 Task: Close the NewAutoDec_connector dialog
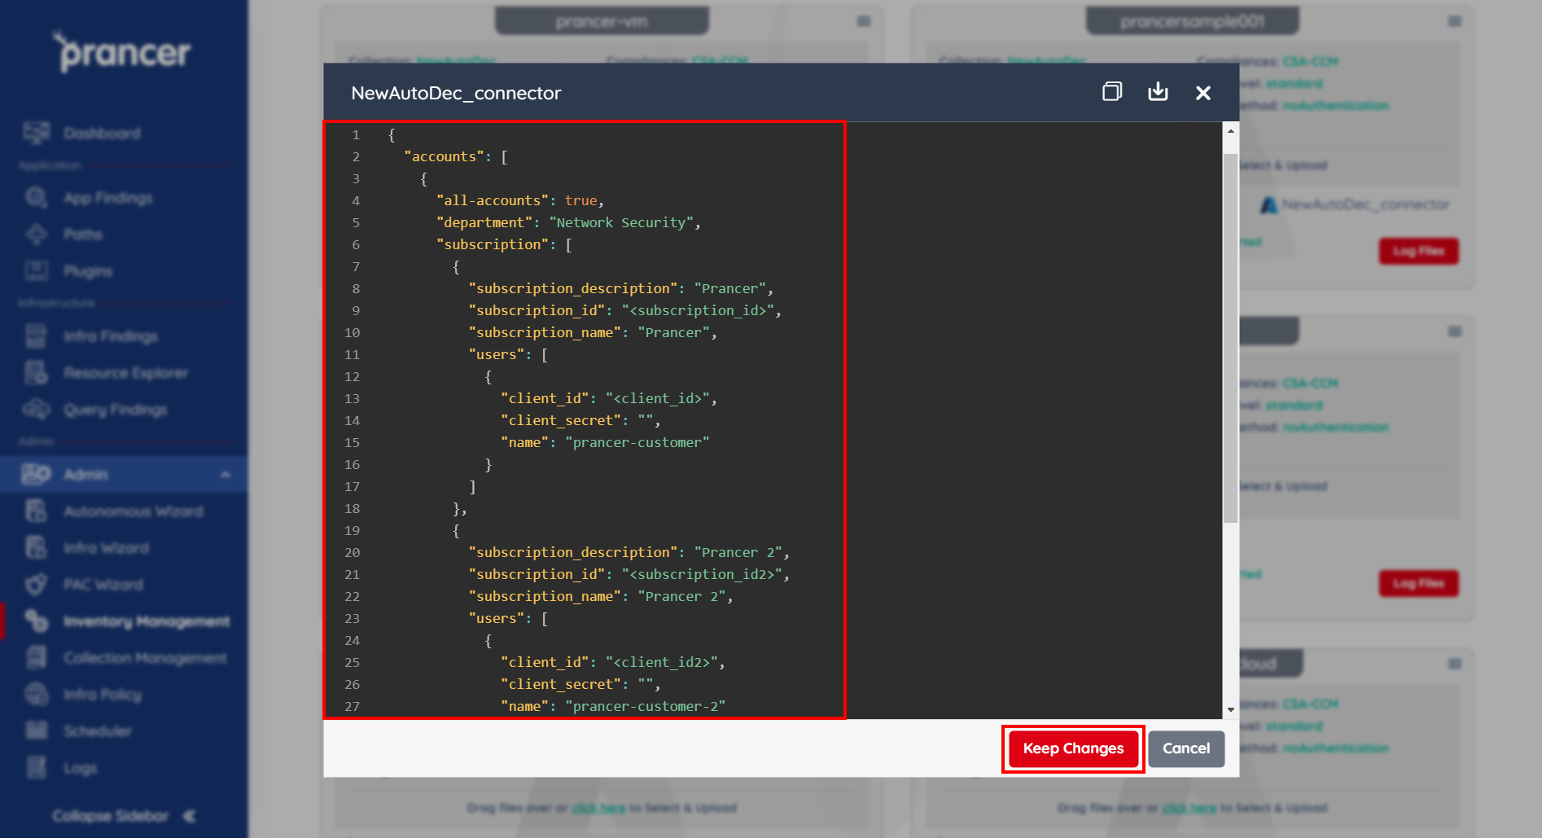click(x=1203, y=93)
